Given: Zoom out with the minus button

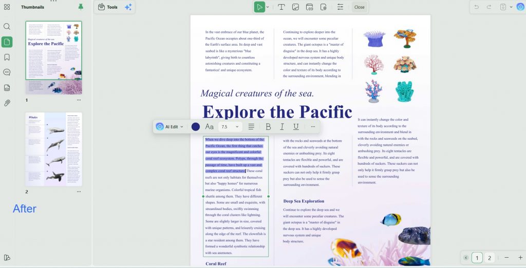Looking at the screenshot, I should pos(506,258).
